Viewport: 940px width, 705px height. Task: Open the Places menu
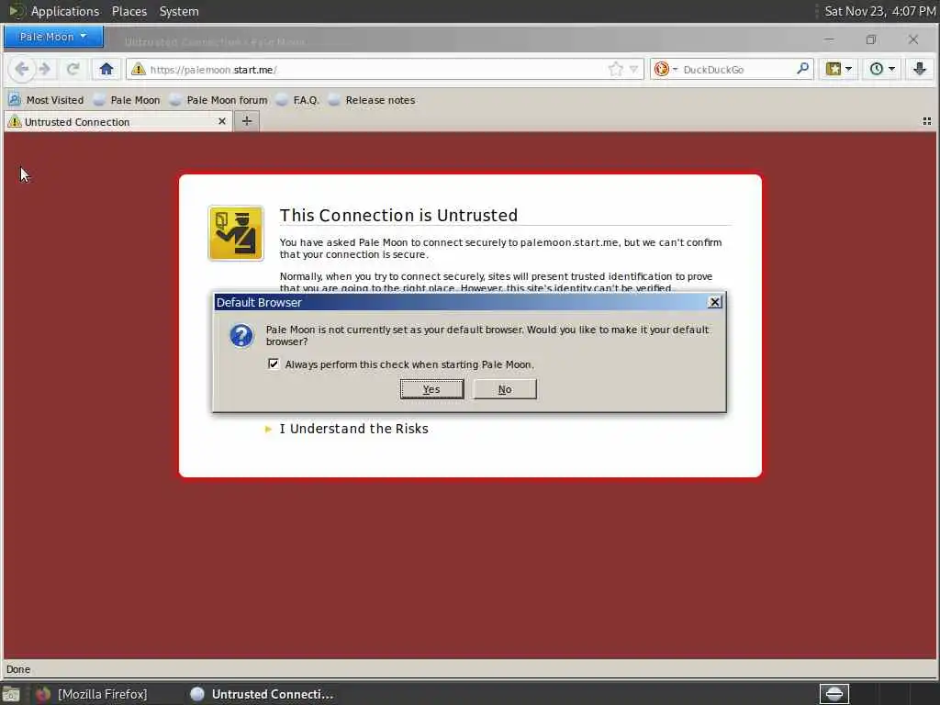129,11
